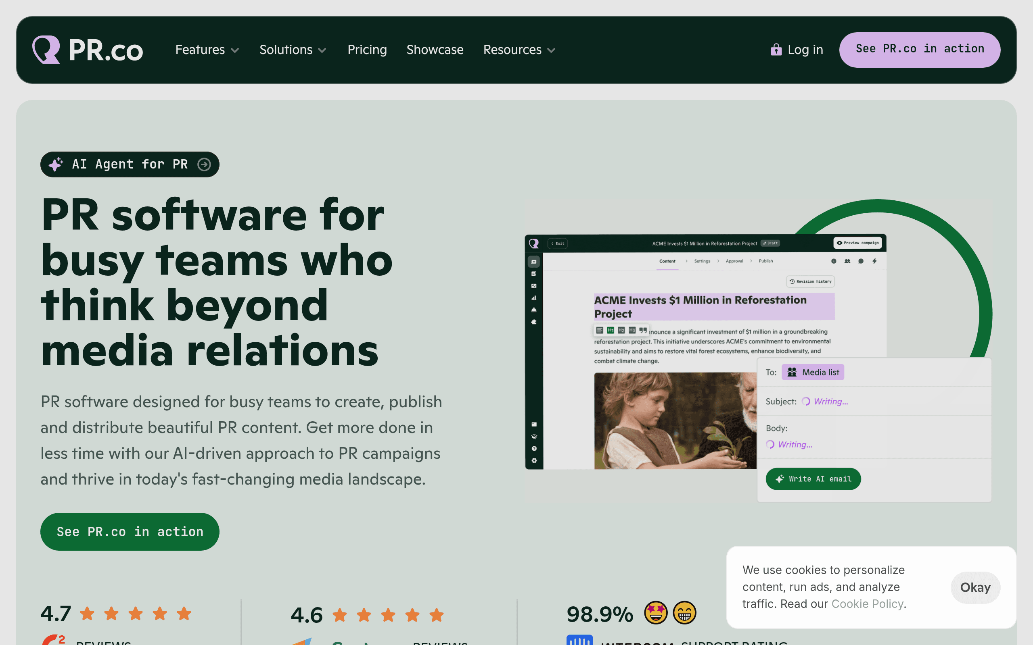Click the chevron next to Features

pos(235,51)
